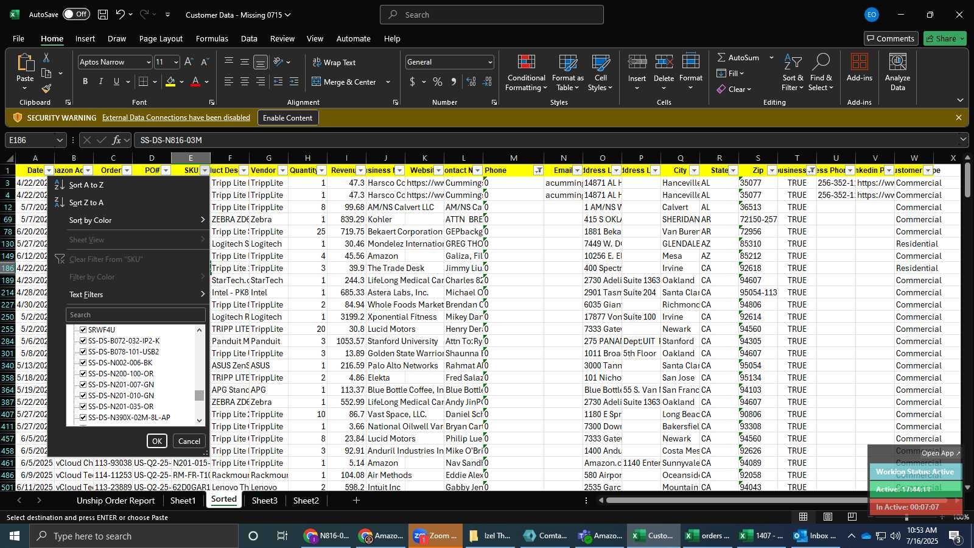Select the Format Painter brush

pos(46,88)
